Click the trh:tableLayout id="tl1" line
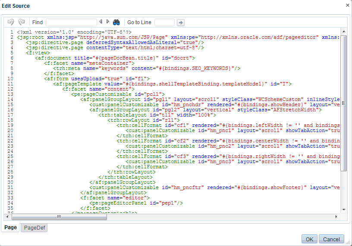 pyautogui.click(x=157, y=115)
